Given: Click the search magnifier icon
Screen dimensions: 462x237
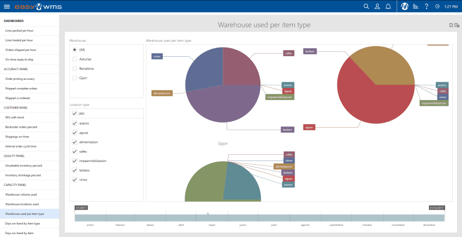Looking at the screenshot, I should pyautogui.click(x=366, y=6).
